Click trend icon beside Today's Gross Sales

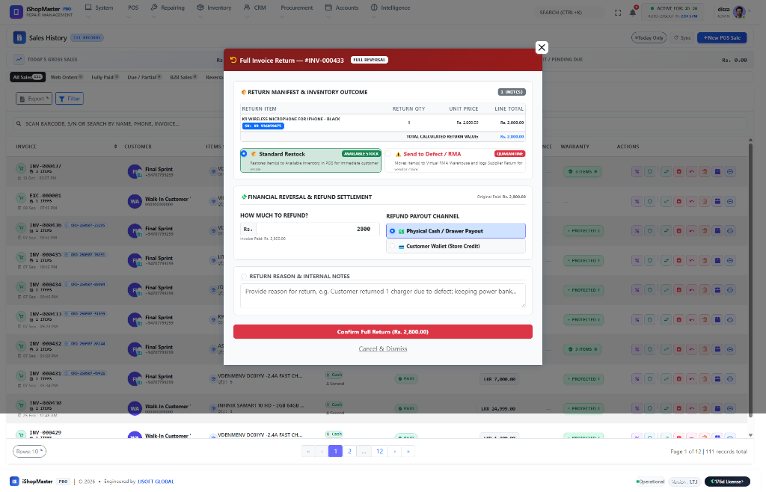pyautogui.click(x=19, y=59)
